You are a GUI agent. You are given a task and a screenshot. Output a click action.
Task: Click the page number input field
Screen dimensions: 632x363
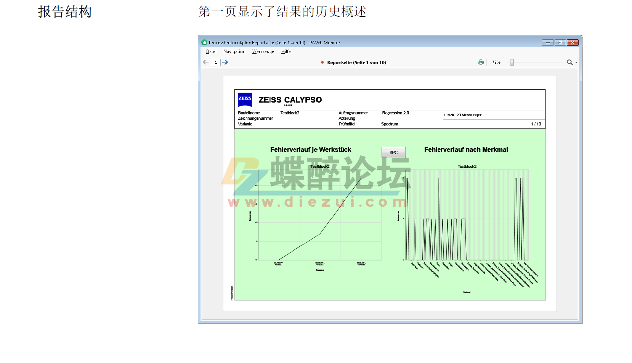pos(215,62)
